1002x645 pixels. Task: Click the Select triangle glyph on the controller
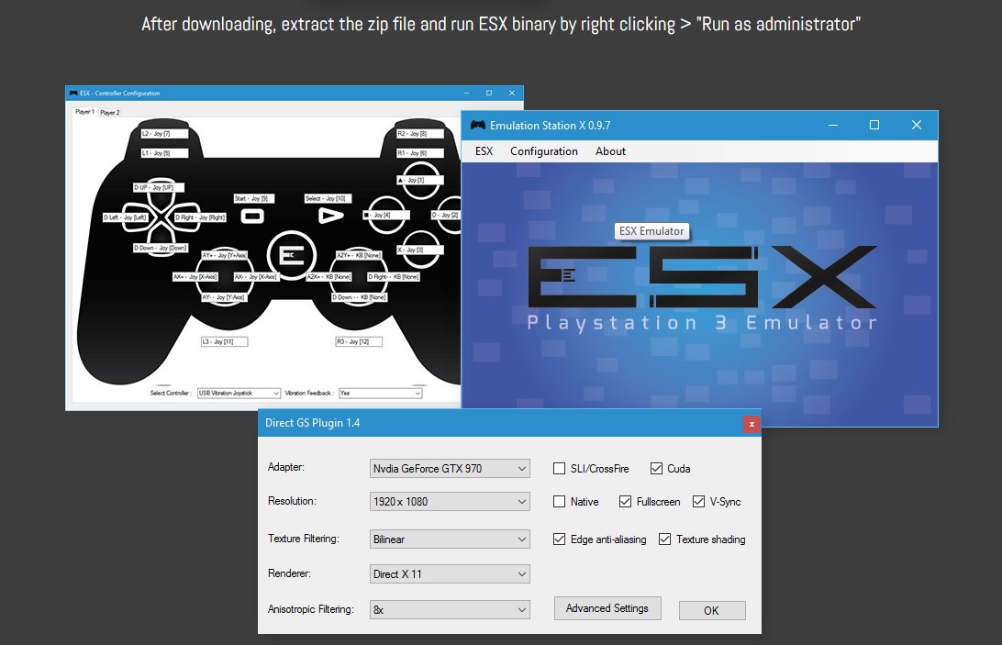pos(330,216)
